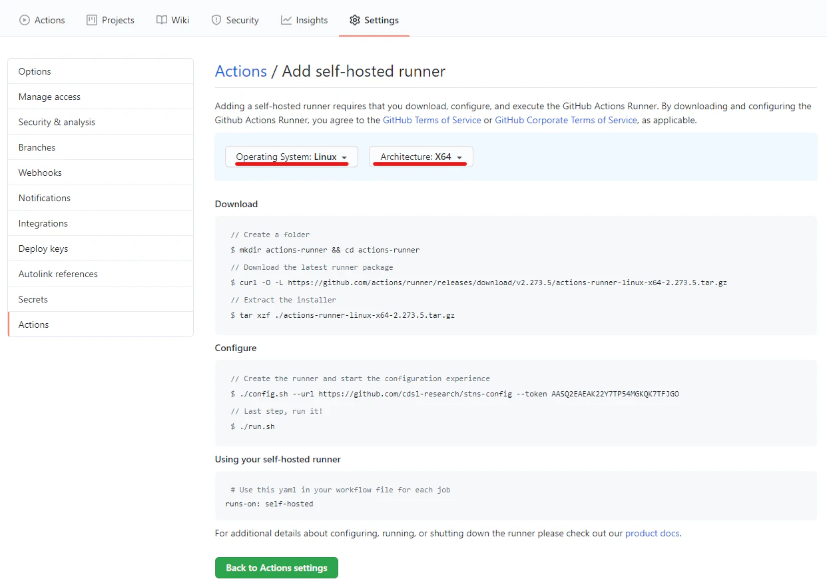Click the Download section heading
The height and width of the screenshot is (581, 827).
(x=236, y=204)
